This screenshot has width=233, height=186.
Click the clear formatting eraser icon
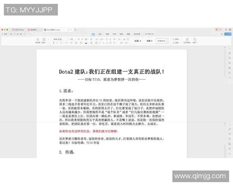[91, 39]
